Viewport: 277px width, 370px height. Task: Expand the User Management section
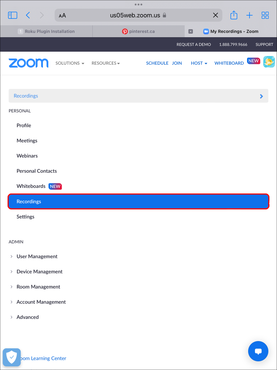click(x=37, y=256)
